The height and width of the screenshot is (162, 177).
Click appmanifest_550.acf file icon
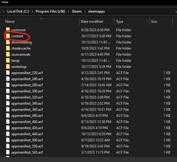coord(8,146)
